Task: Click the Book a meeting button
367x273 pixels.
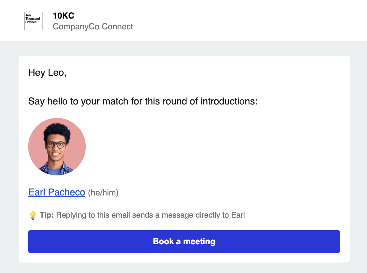Action: [184, 242]
